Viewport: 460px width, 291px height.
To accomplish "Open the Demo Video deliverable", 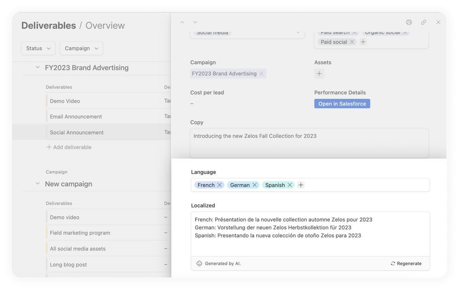I will (108, 101).
